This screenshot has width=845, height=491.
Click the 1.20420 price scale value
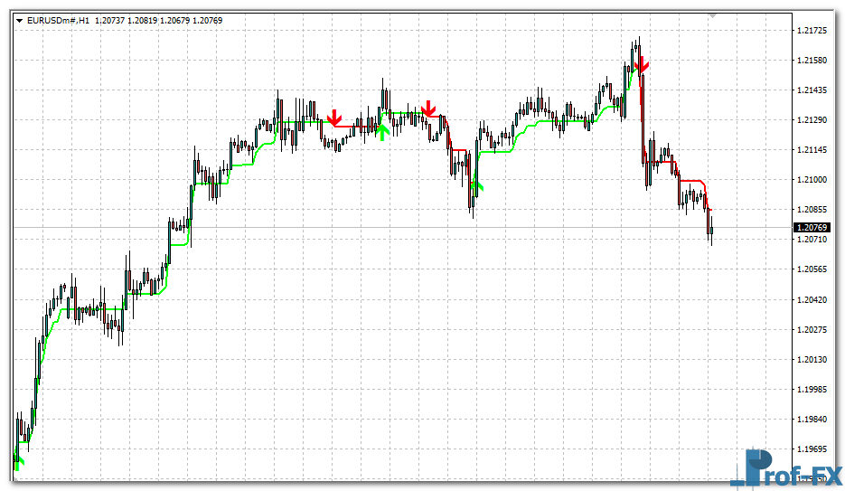[813, 299]
